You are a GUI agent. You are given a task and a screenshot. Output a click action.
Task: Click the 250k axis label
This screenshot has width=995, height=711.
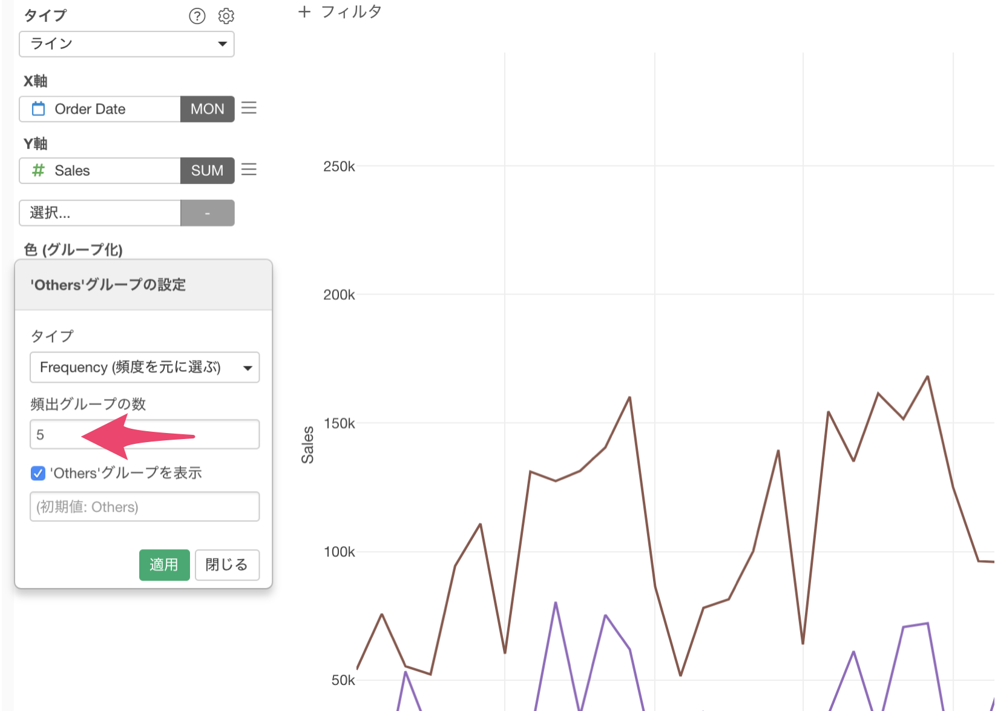(x=339, y=167)
